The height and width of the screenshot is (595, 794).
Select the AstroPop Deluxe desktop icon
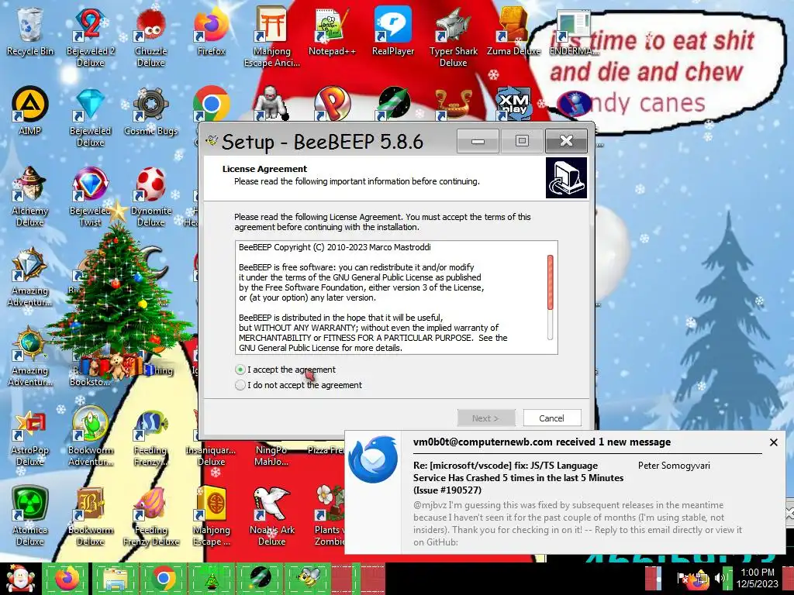[x=29, y=438]
